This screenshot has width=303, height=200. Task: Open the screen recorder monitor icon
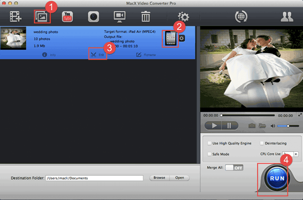(x=119, y=17)
